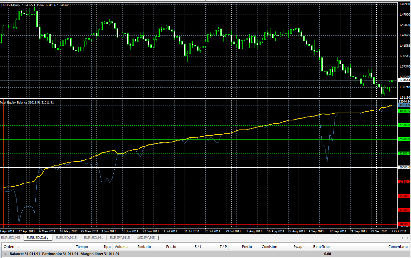This screenshot has height=258, width=411.
Task: Click the 1.41595 price axis label
Action: (405, 46)
